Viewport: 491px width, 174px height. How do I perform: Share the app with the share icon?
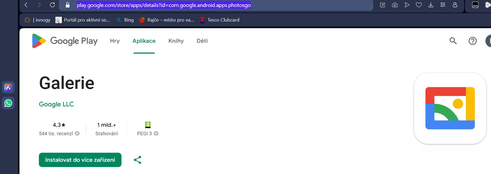tap(137, 160)
